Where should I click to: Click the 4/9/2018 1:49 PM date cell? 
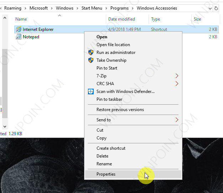tap(124, 29)
